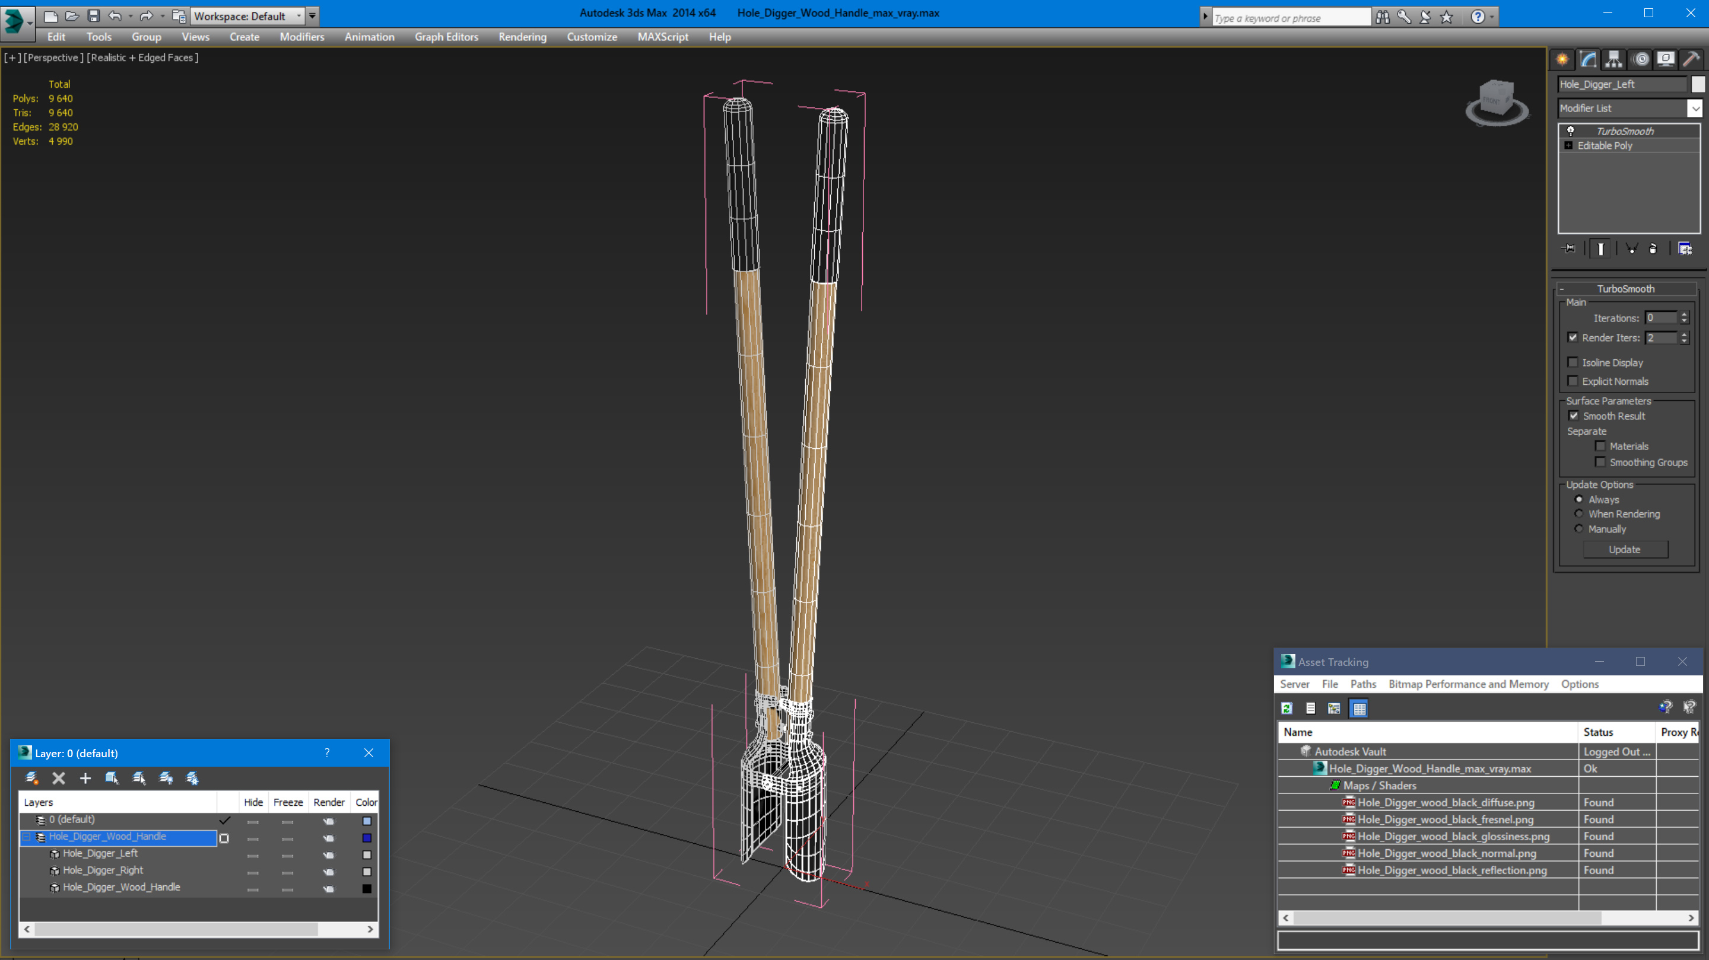Refresh the Asset Tracking list
1709x960 pixels.
(x=1286, y=708)
